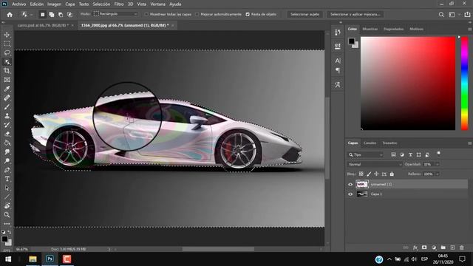Select the Object Selection tool in the toolbox
This screenshot has width=473, height=266.
(7, 62)
